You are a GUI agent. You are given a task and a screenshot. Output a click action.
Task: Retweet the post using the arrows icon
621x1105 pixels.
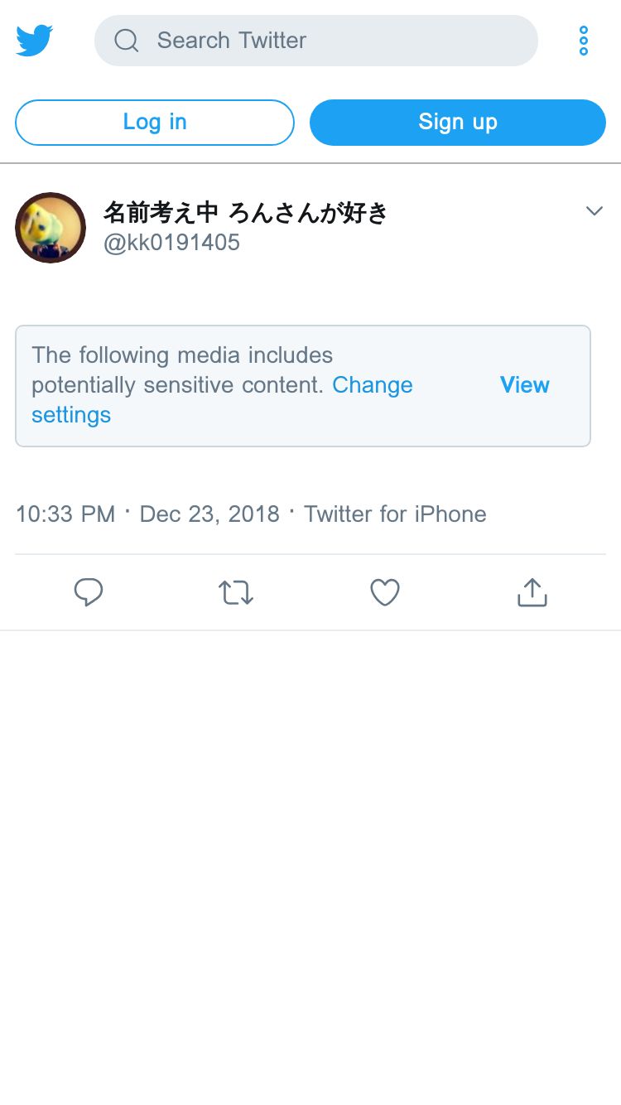(236, 592)
